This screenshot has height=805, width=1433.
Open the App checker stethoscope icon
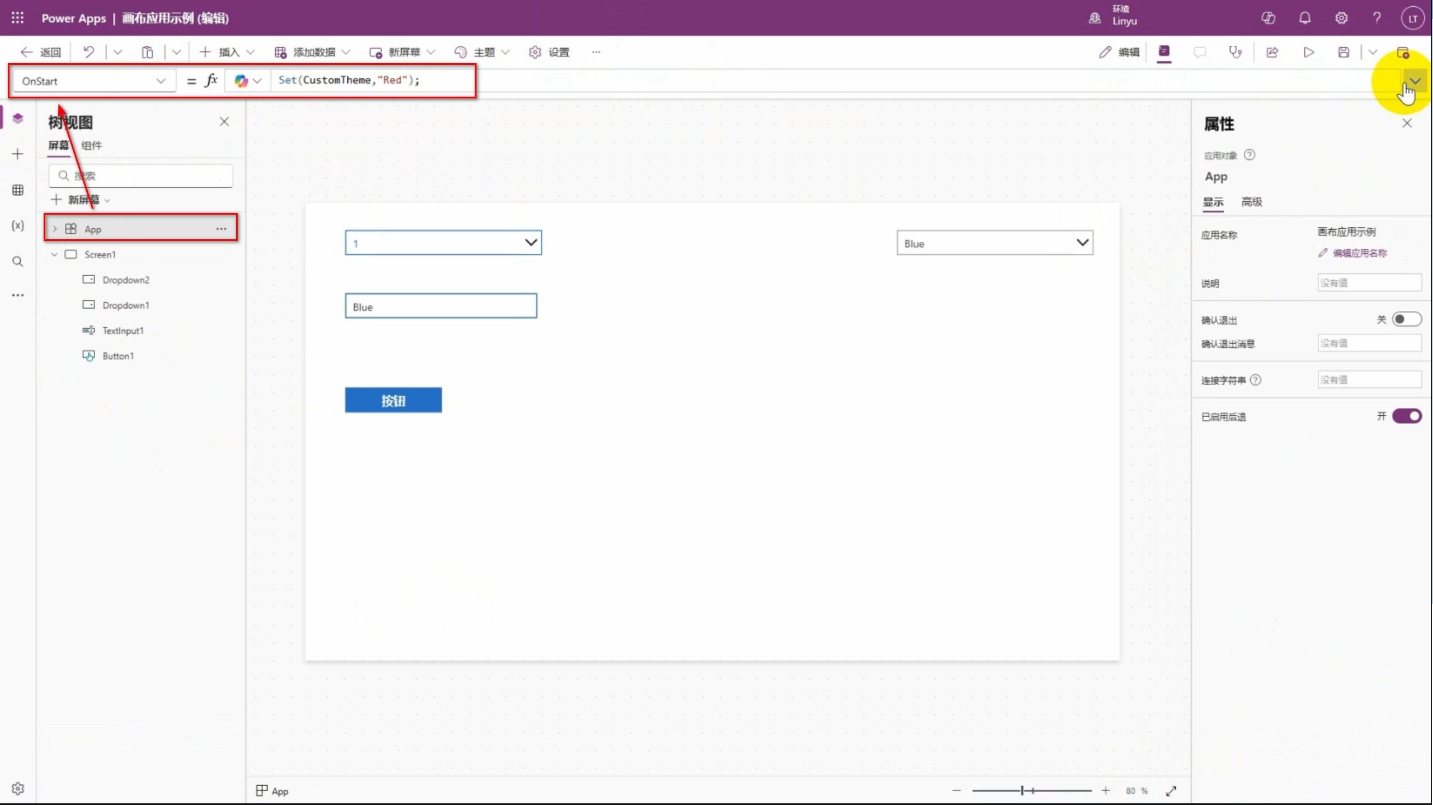1235,52
